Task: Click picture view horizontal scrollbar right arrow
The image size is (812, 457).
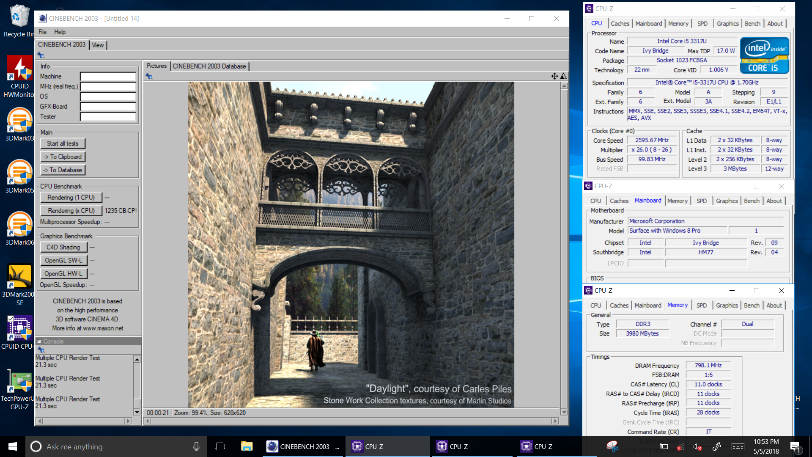Action: (x=555, y=421)
